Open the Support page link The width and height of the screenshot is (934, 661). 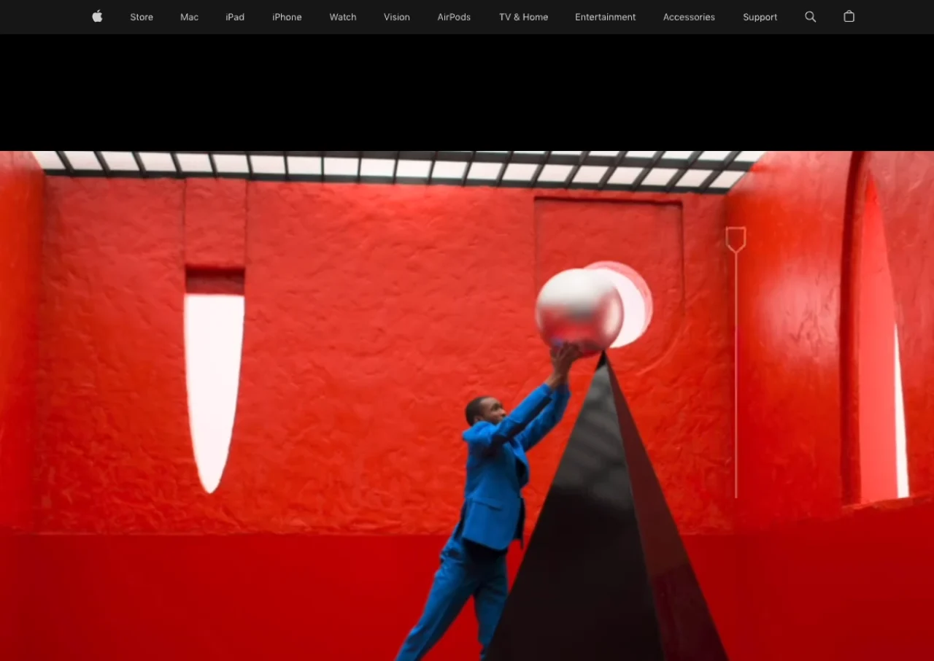coord(760,17)
